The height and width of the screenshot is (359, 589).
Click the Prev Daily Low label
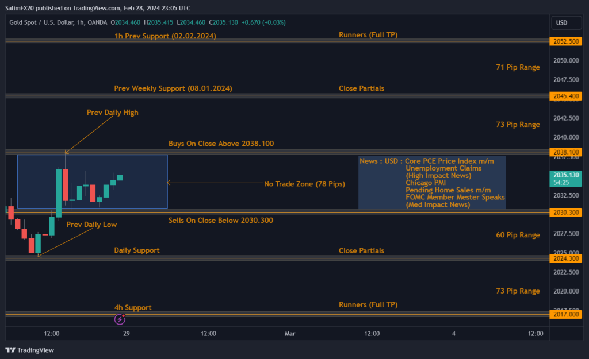[91, 225]
